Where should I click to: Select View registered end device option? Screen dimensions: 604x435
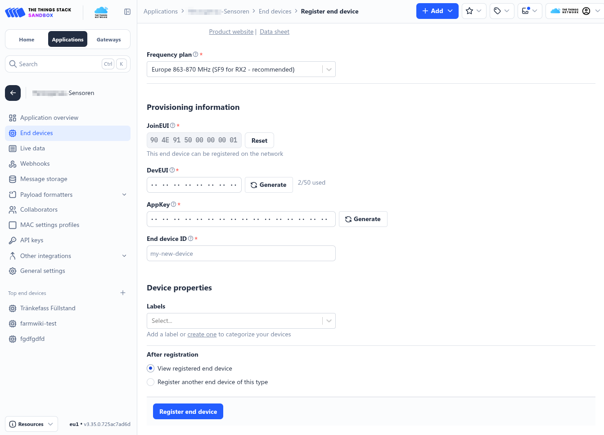coord(151,368)
